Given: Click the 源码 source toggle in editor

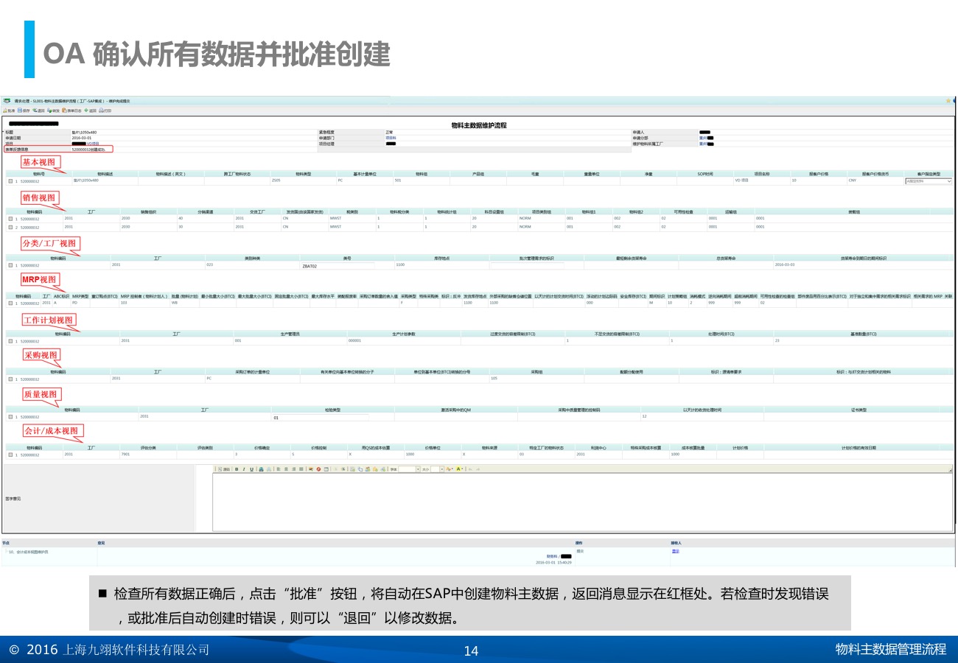Looking at the screenshot, I should pyautogui.click(x=223, y=469).
